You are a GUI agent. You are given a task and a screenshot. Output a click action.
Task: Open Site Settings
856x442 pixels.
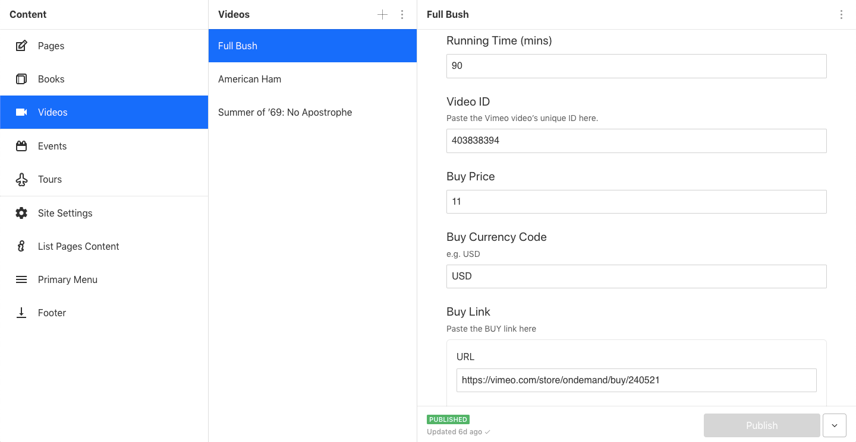[x=104, y=213]
